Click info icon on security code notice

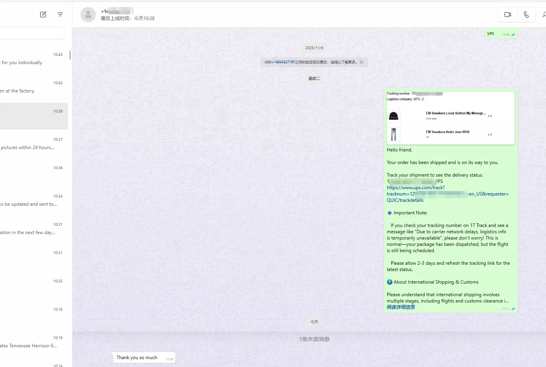point(361,62)
